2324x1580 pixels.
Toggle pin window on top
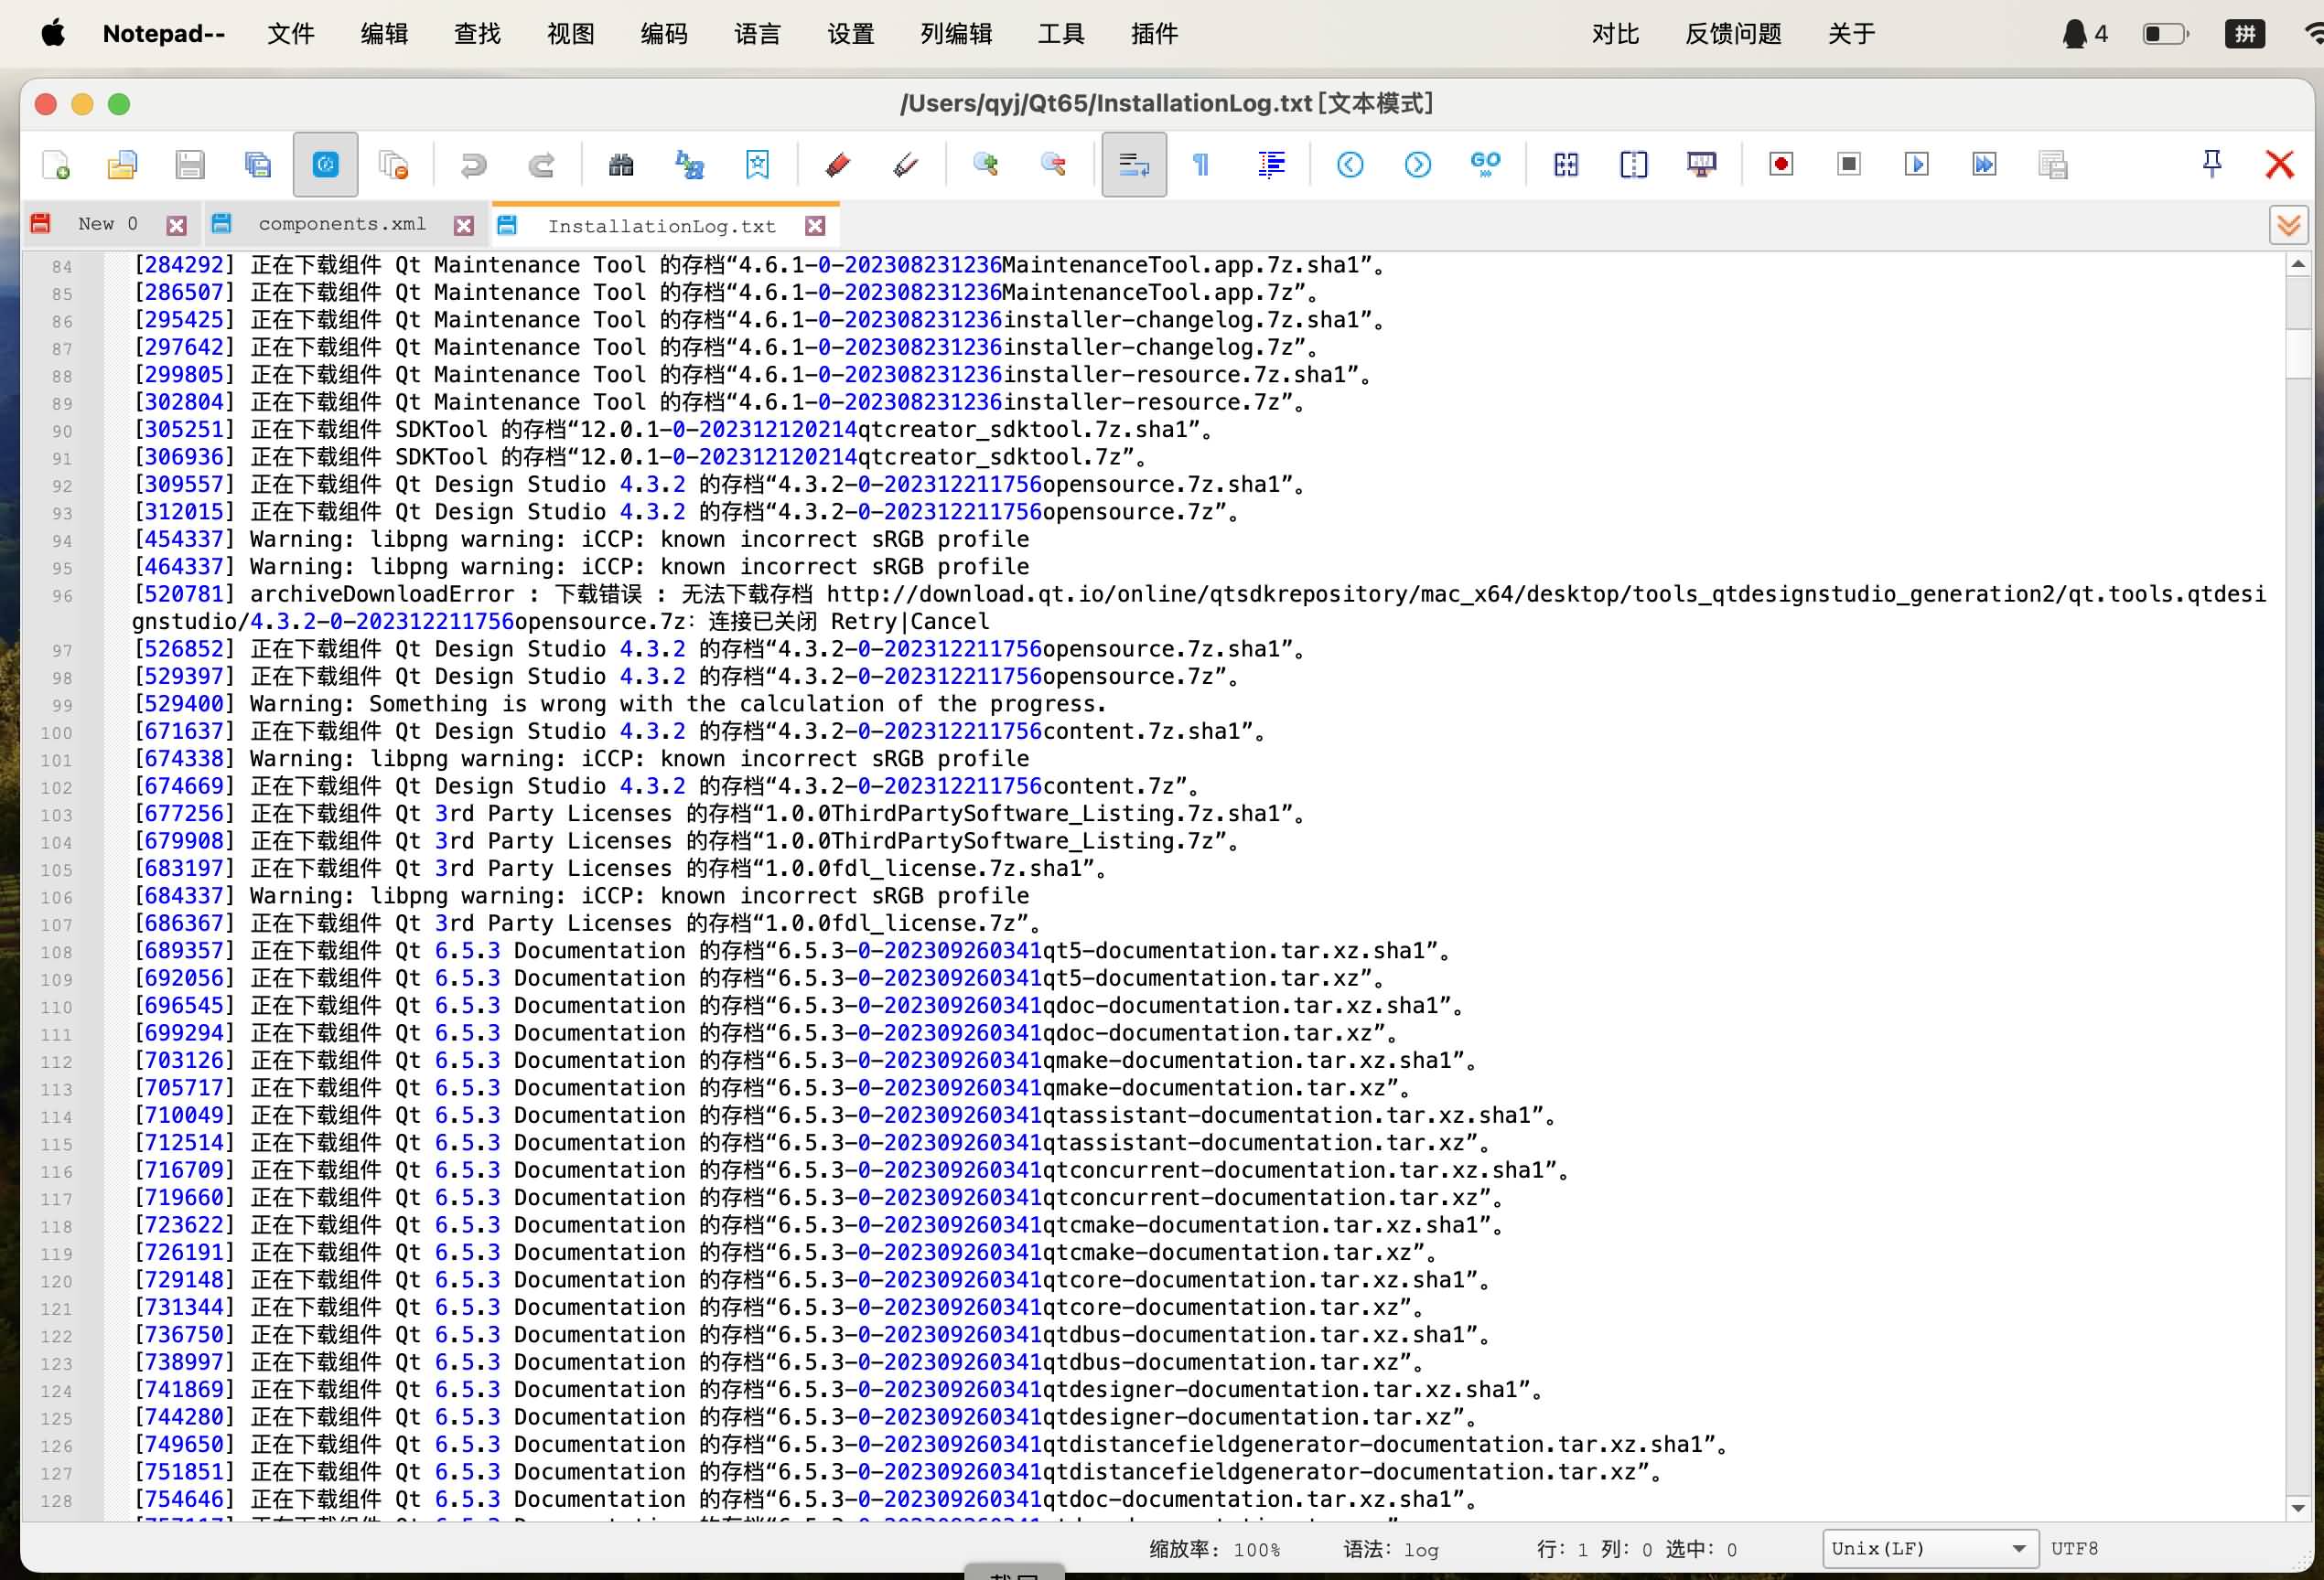pyautogui.click(x=2212, y=163)
